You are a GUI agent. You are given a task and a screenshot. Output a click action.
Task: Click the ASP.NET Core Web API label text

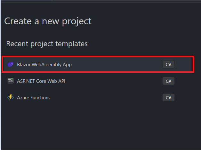coord(41,81)
